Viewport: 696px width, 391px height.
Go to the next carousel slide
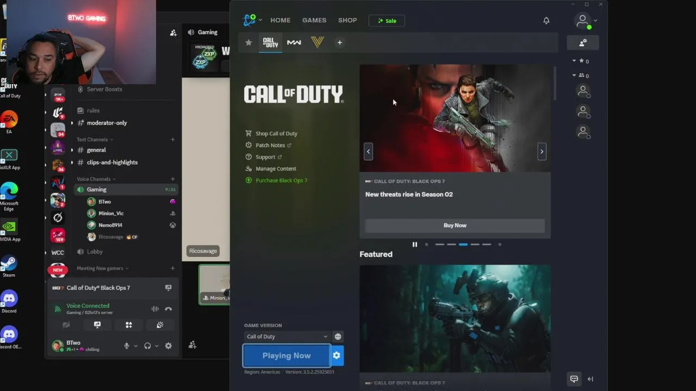pyautogui.click(x=542, y=152)
